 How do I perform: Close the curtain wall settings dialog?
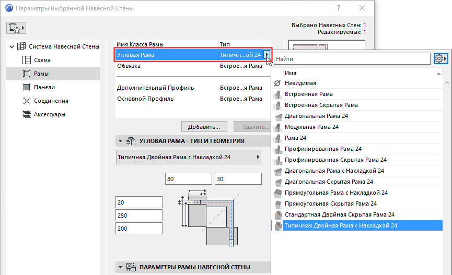point(362,8)
